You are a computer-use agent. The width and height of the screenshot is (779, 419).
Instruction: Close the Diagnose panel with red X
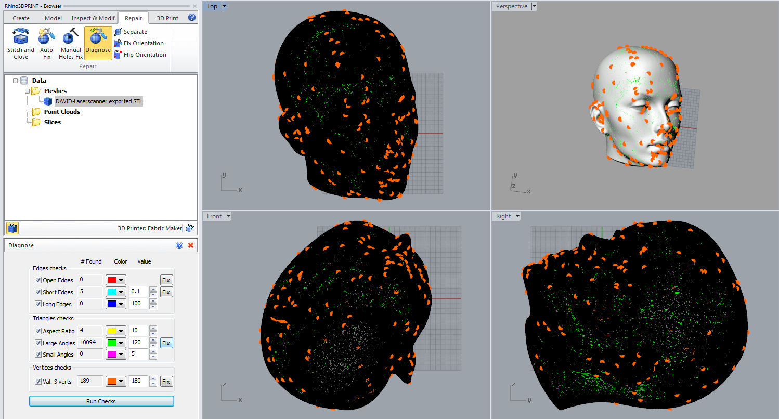pyautogui.click(x=191, y=245)
